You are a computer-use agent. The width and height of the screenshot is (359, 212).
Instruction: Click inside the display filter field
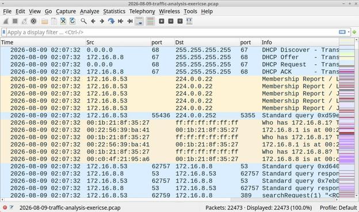(x=171, y=32)
